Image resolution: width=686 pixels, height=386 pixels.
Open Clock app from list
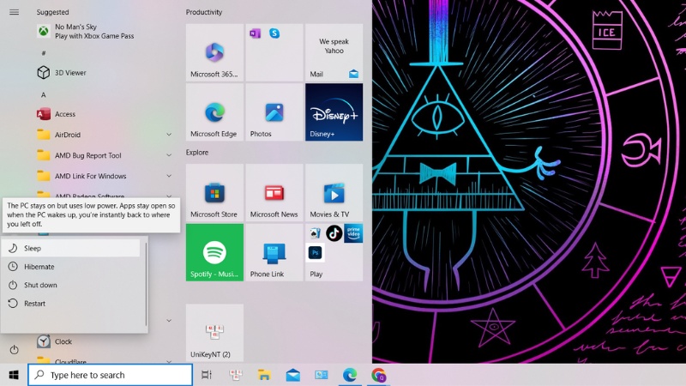click(104, 341)
